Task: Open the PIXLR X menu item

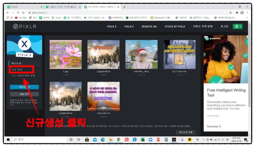Action: coord(112,26)
